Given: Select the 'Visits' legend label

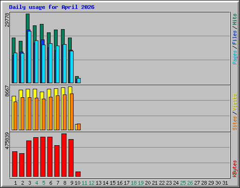Looking at the screenshot, I should [x=235, y=102].
